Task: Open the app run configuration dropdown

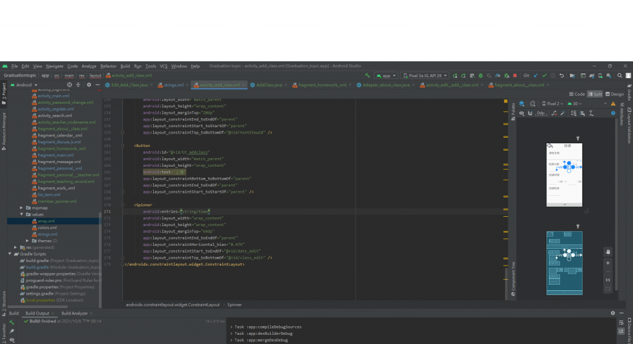Action: pos(386,75)
